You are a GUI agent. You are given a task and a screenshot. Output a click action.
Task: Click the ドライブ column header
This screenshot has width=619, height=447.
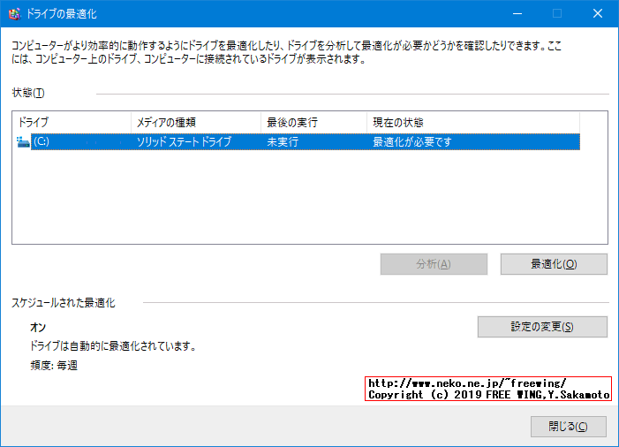72,123
